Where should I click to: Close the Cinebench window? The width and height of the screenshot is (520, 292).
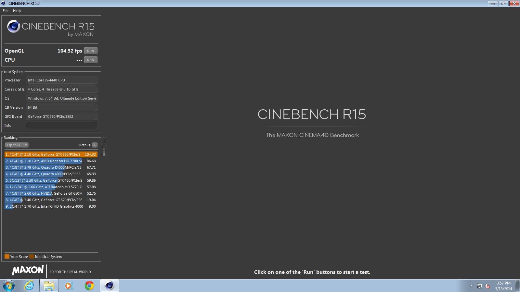click(514, 4)
